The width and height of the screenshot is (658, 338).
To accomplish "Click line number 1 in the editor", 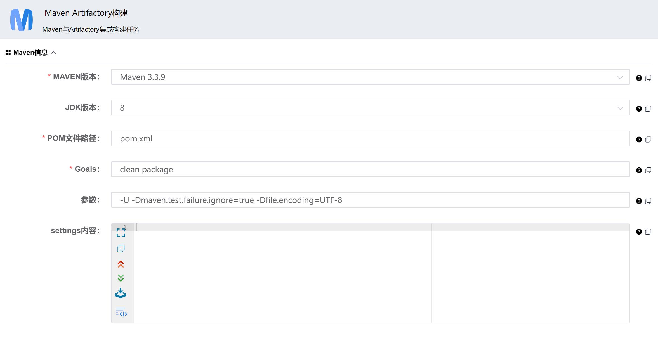I will tap(125, 227).
